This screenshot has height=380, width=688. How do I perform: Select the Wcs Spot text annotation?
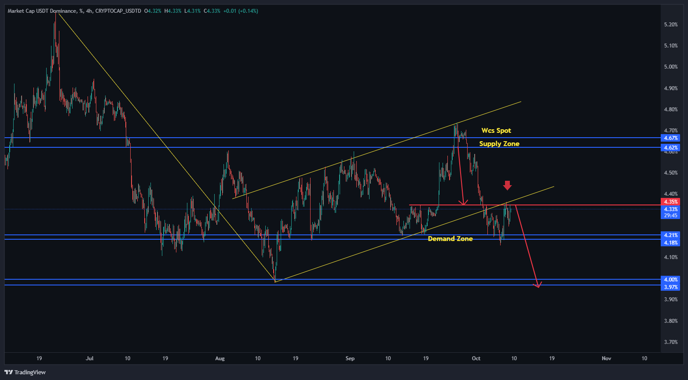tap(496, 131)
